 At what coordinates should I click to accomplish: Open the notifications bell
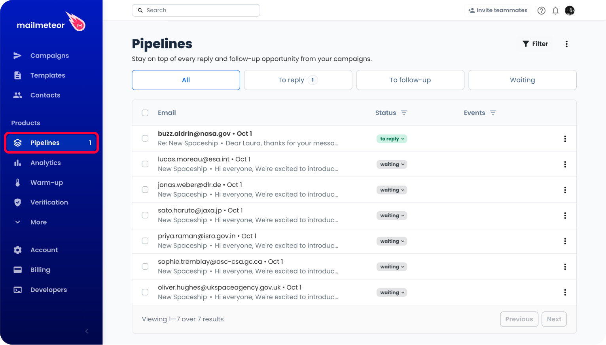click(x=555, y=11)
